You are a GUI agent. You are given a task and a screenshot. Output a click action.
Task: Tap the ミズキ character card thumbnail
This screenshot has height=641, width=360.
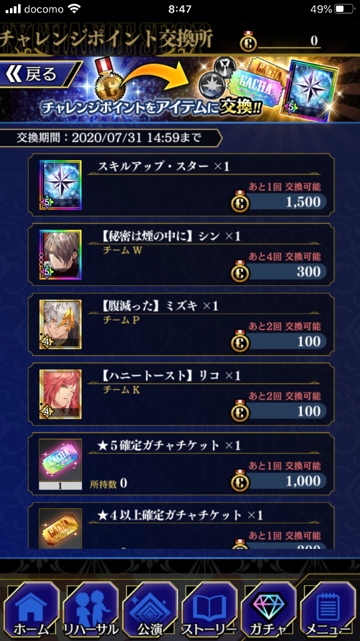coord(61,325)
